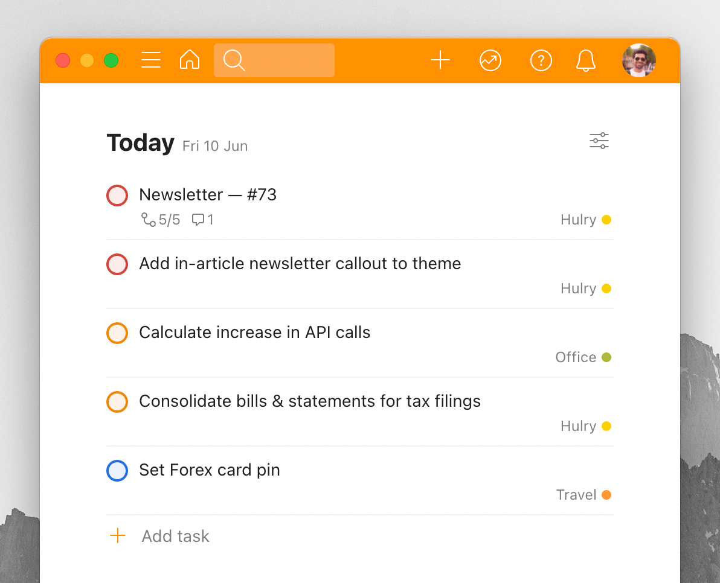Mark Set Forex card pin complete
720x583 pixels.
[117, 471]
